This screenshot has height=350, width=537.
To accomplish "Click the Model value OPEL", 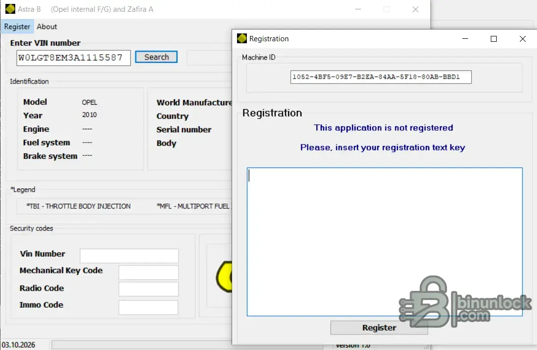I will 89,102.
